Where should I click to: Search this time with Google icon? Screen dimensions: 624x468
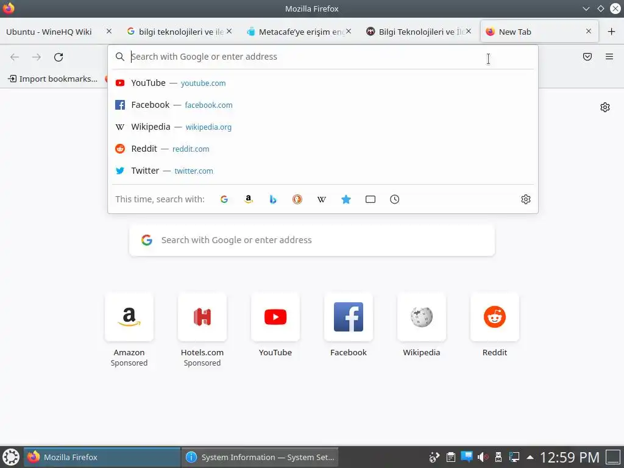224,199
